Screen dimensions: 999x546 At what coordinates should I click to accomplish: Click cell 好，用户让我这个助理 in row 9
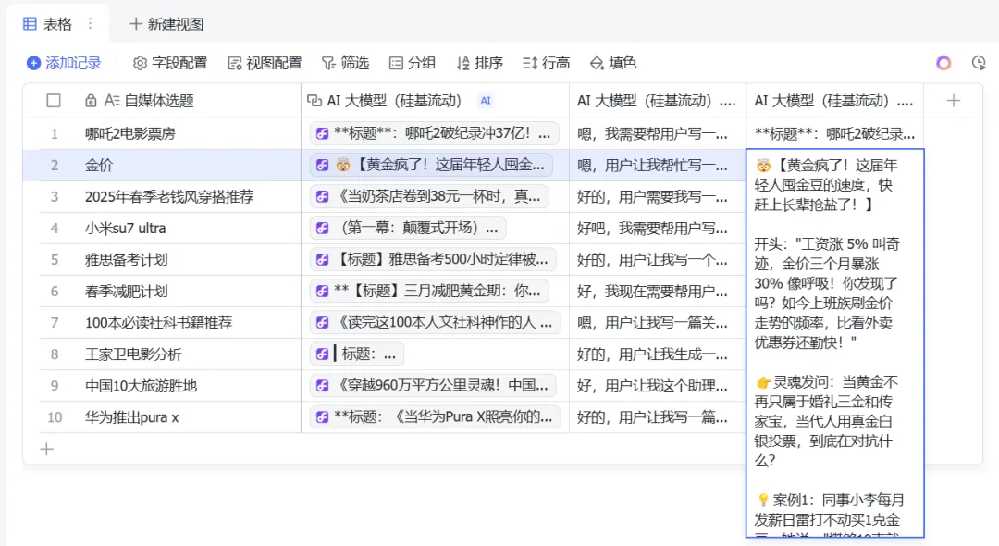click(658, 386)
